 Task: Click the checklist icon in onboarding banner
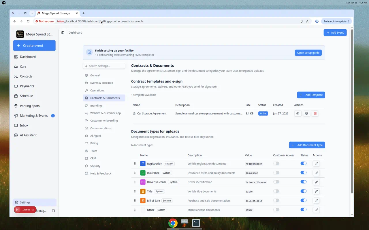89,52
